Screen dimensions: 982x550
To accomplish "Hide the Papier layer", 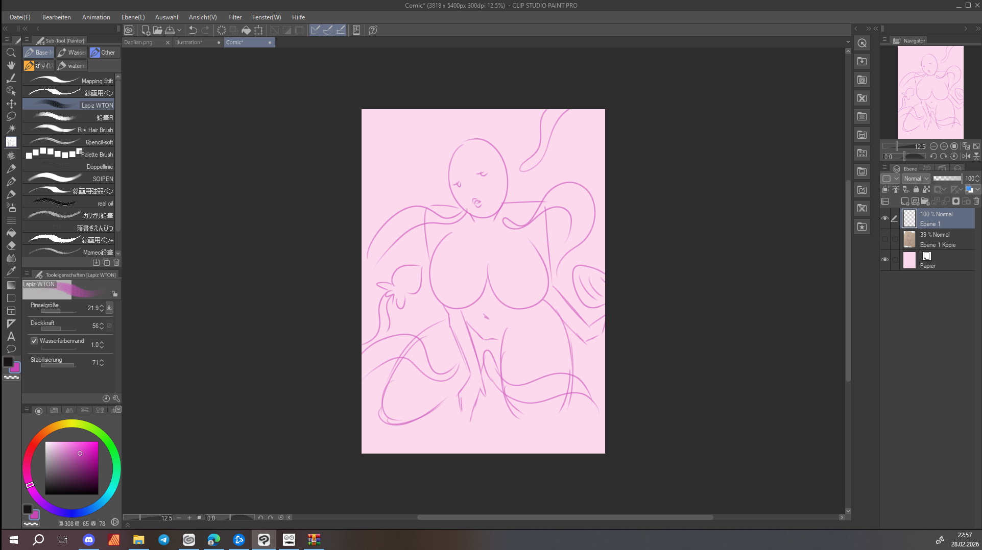I will click(x=885, y=260).
